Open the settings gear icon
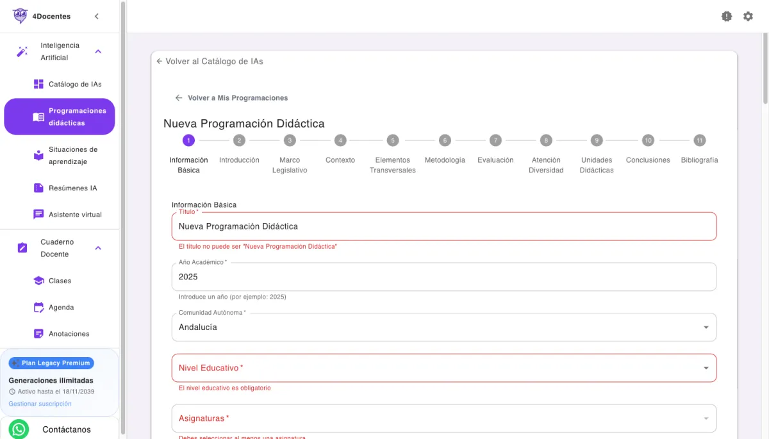The width and height of the screenshot is (769, 439). pyautogui.click(x=748, y=17)
